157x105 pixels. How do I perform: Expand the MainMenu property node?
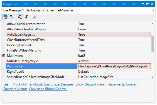[4, 56]
